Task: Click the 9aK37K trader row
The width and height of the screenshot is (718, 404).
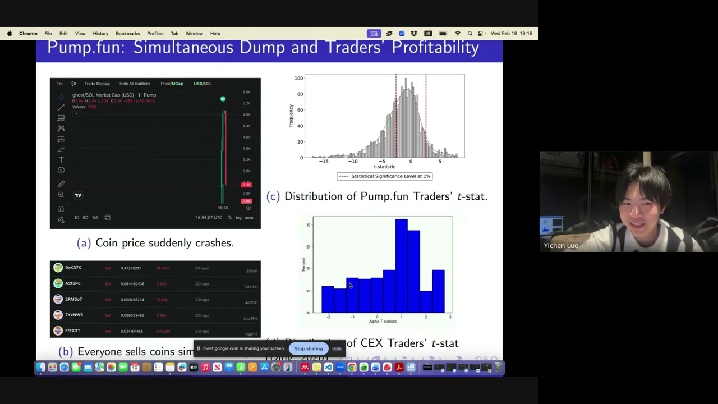Action: [155, 268]
